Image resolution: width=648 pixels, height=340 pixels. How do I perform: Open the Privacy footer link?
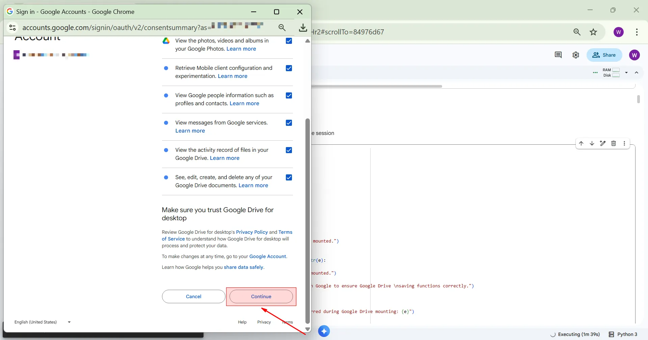(264, 322)
